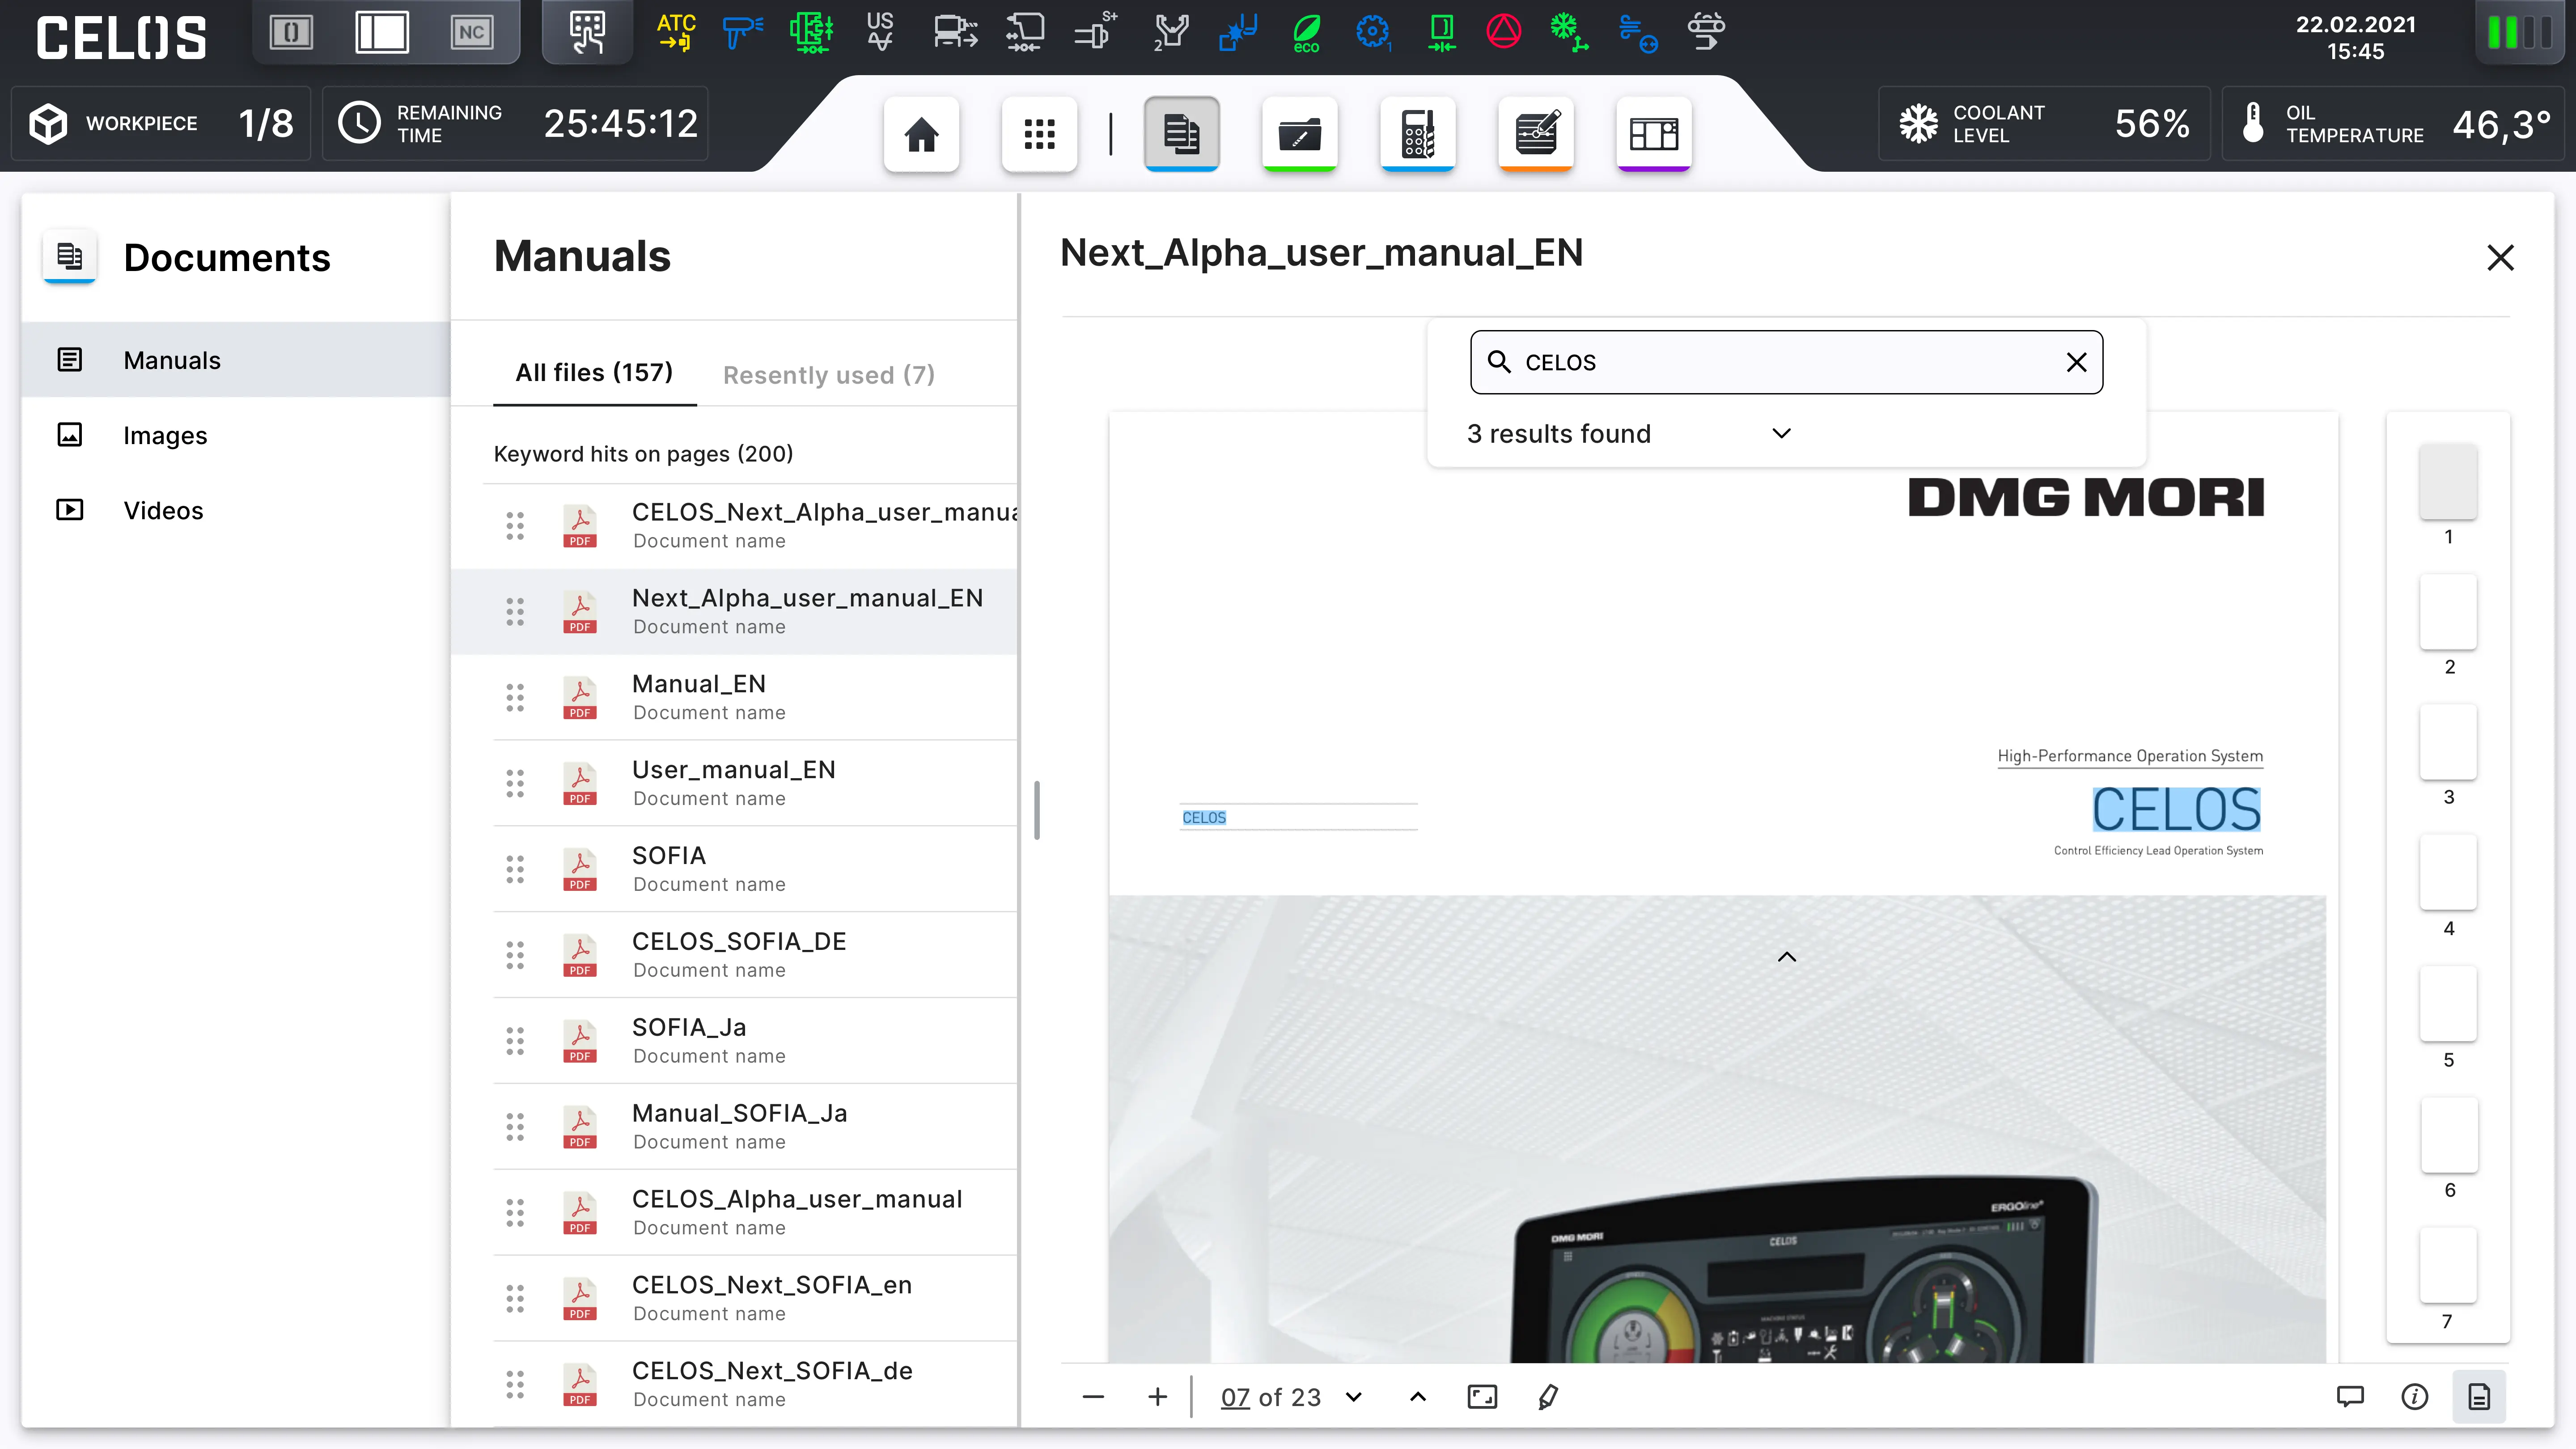2576x1449 pixels.
Task: Click the green clamping device status icon
Action: pos(811,32)
